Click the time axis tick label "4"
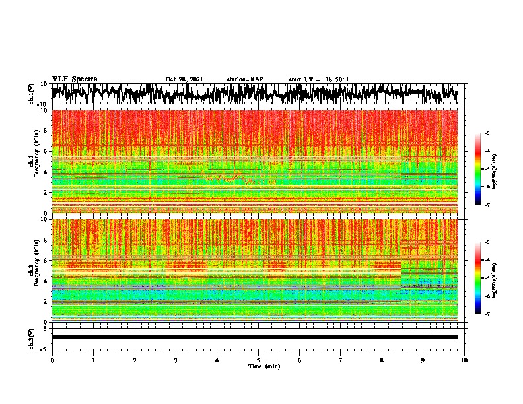This screenshot has height=404, width=523. [217, 360]
